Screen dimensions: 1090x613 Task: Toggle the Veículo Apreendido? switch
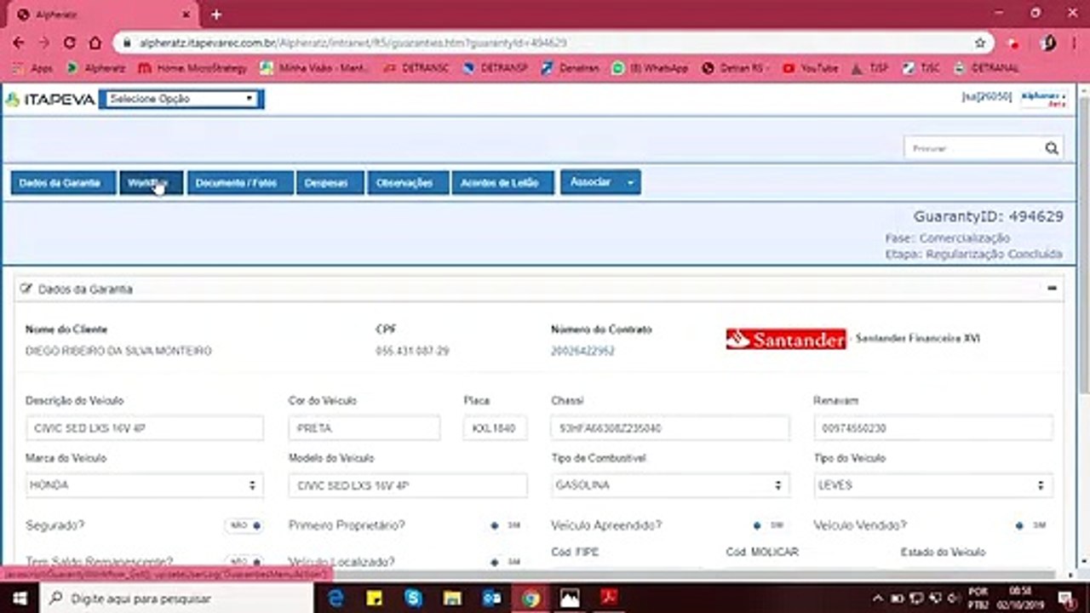(769, 525)
